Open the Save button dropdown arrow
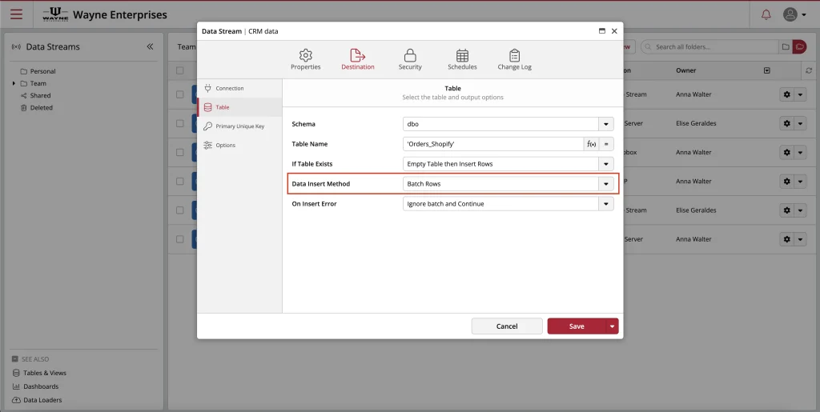820x412 pixels. coord(612,326)
